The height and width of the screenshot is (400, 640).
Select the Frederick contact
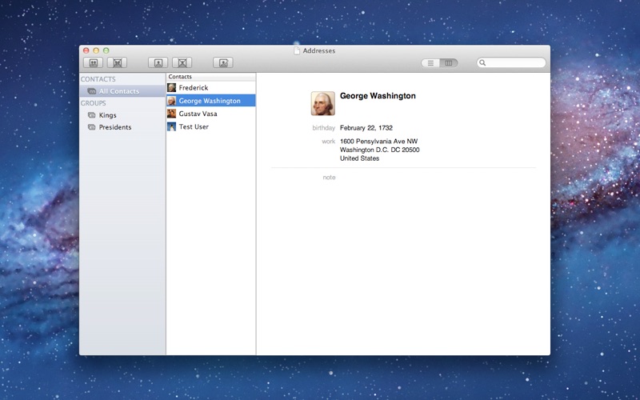pyautogui.click(x=211, y=87)
